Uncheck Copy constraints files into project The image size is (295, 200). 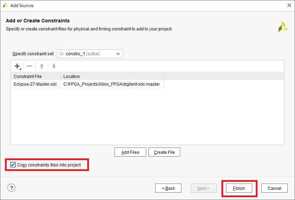click(x=13, y=165)
